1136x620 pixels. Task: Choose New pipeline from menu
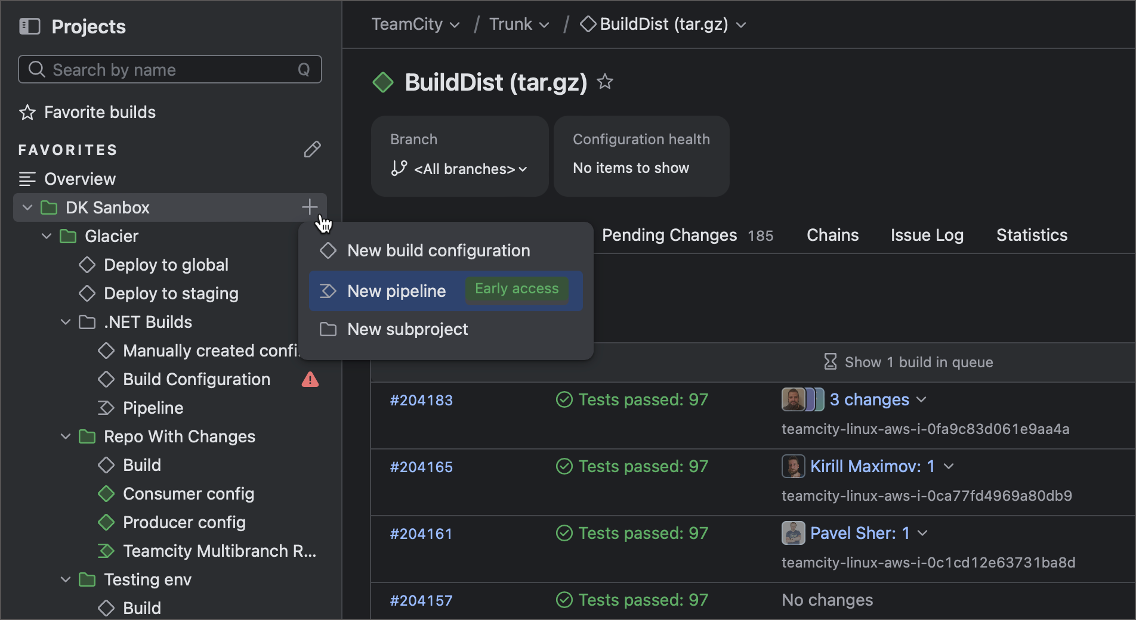[446, 291]
